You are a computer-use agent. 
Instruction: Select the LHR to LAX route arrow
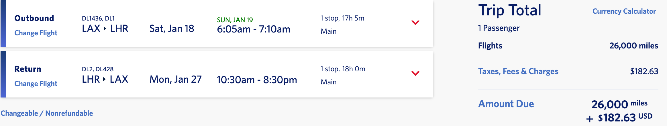pos(105,79)
